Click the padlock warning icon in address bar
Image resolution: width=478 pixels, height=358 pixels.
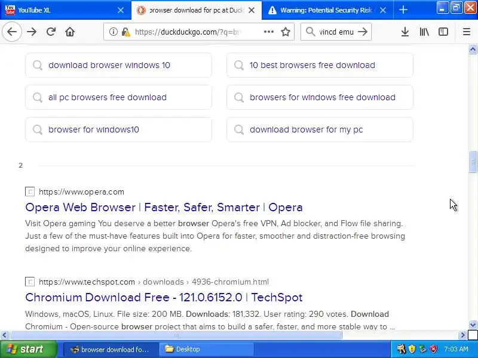click(x=125, y=32)
